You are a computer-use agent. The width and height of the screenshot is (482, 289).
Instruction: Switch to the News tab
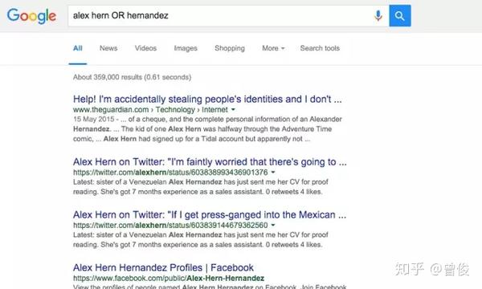tap(108, 48)
